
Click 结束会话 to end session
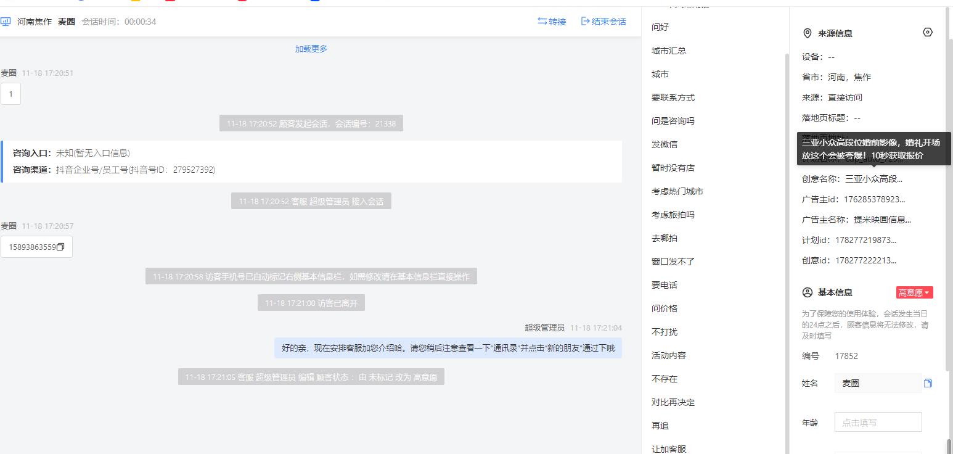(x=603, y=22)
